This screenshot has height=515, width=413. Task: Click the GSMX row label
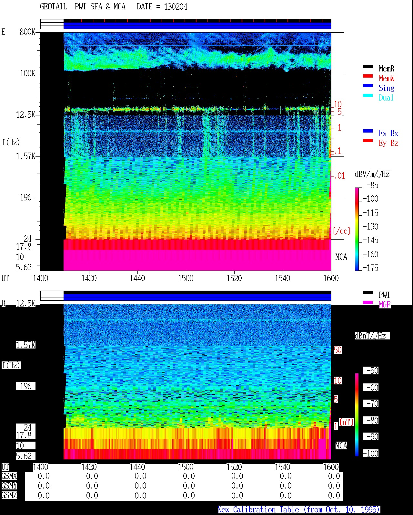point(9,476)
